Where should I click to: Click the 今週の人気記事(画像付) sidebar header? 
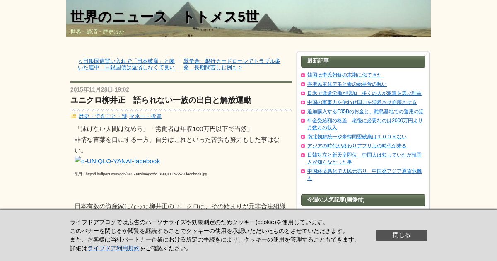click(363, 200)
